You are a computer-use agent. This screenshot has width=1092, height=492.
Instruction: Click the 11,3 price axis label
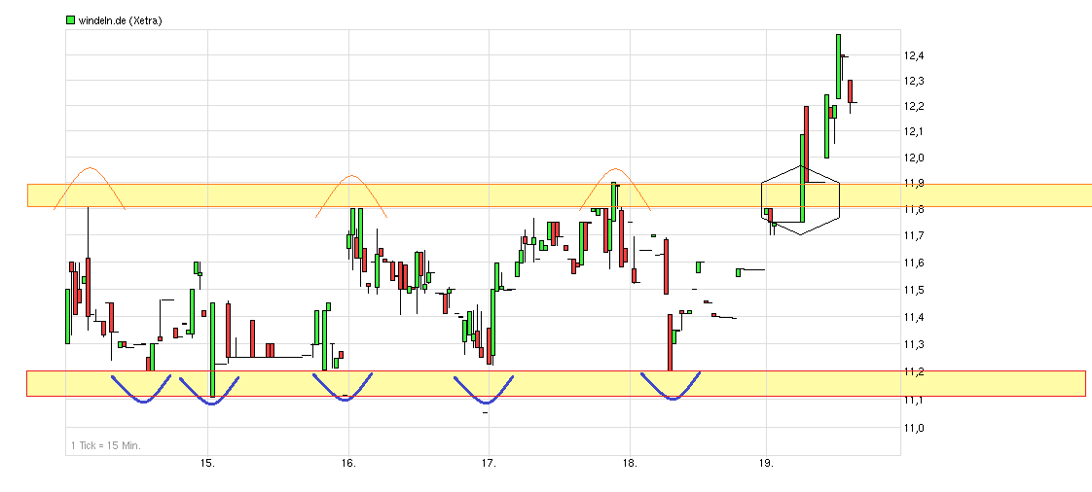click(914, 345)
